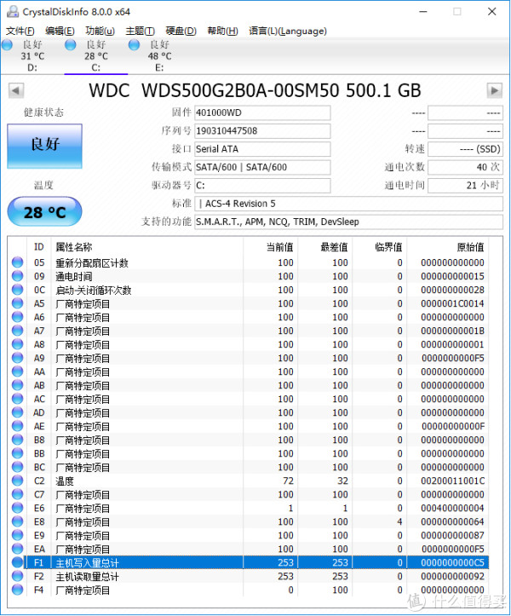Click the status orb in the 09 attribute row
The height and width of the screenshot is (616, 511).
pyautogui.click(x=17, y=276)
